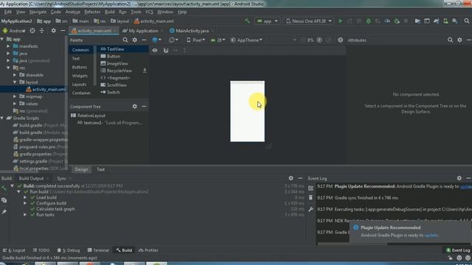Expand the Load build node
The image size is (472, 265).
pos(25,197)
